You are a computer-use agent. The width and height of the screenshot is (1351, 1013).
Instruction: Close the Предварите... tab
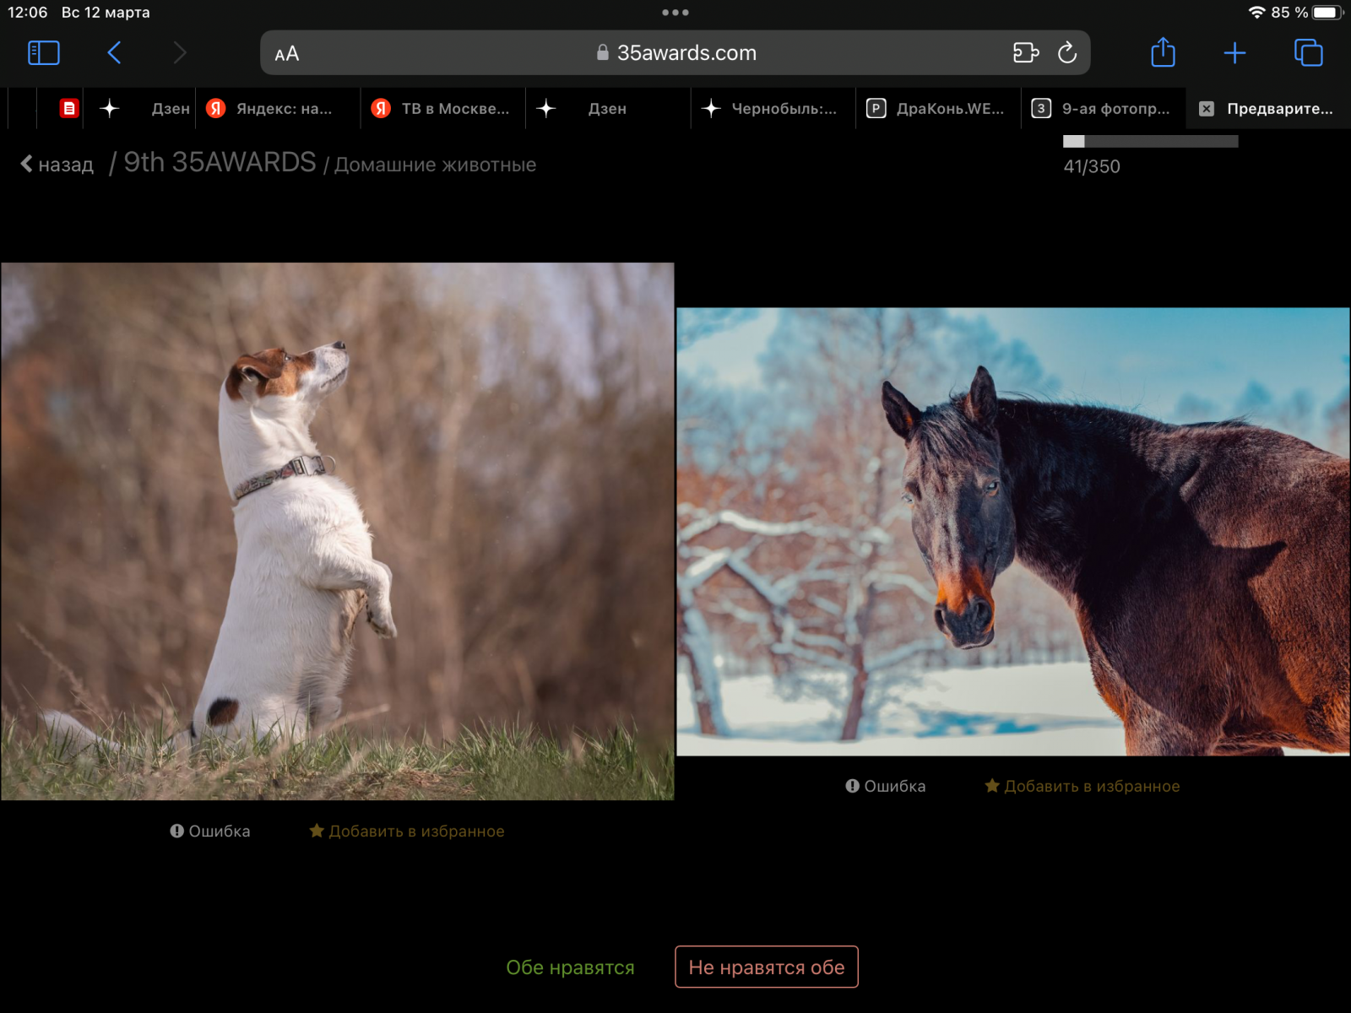point(1207,109)
